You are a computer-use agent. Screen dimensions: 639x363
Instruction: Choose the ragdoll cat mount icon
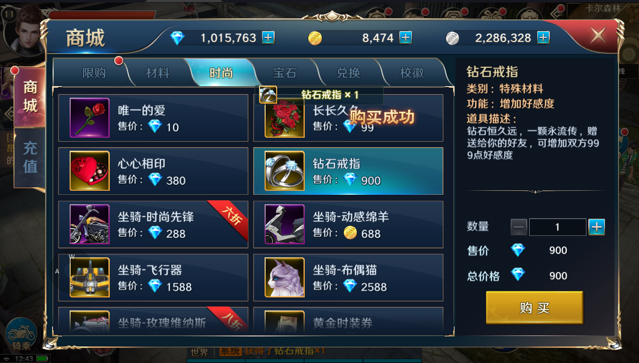click(x=285, y=277)
